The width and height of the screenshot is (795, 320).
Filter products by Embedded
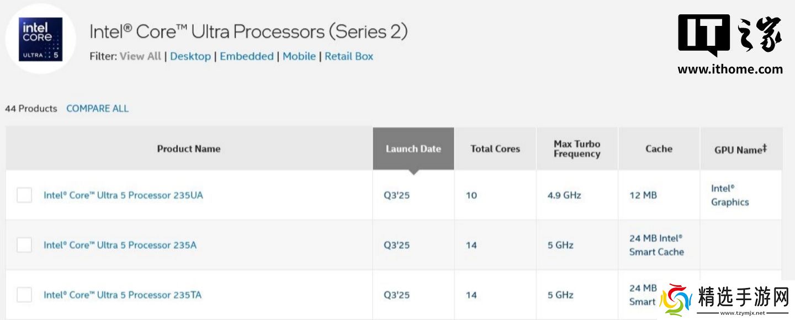[x=247, y=56]
